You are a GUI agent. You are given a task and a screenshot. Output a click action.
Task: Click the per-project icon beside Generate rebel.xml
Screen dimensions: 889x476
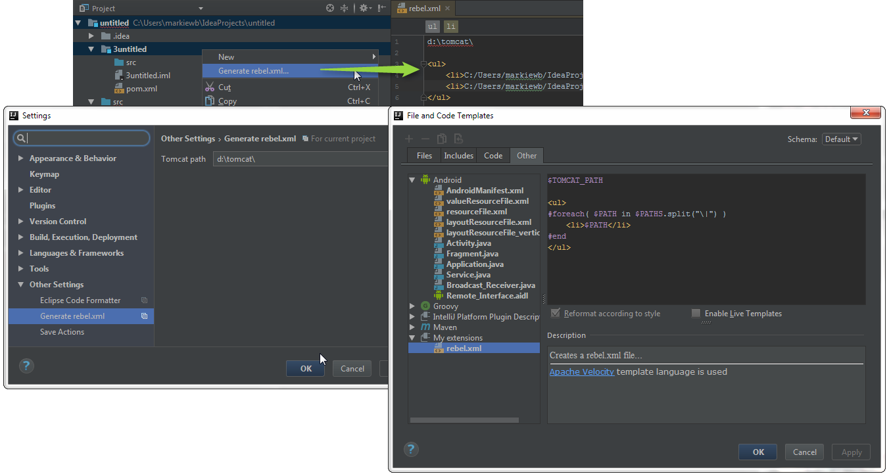click(x=144, y=316)
